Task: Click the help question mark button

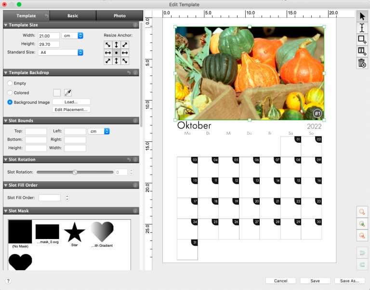Action: coord(8,281)
